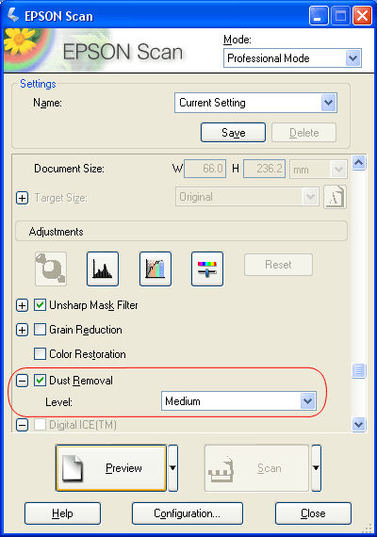Enable the Color Restoration checkbox
The width and height of the screenshot is (377, 537).
(x=40, y=354)
